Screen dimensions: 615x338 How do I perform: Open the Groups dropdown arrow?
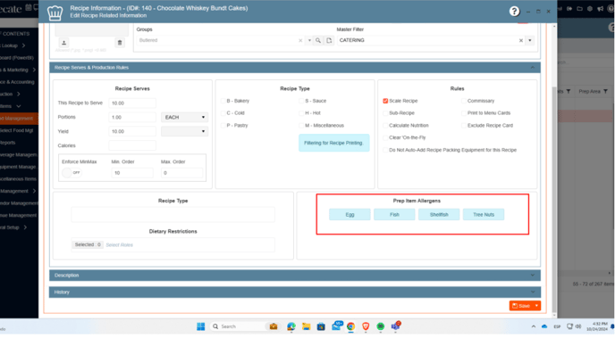pyautogui.click(x=309, y=40)
